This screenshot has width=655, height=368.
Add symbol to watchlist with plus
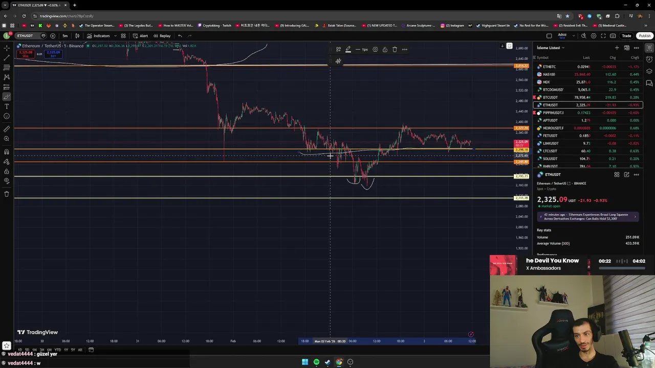[x=617, y=48]
